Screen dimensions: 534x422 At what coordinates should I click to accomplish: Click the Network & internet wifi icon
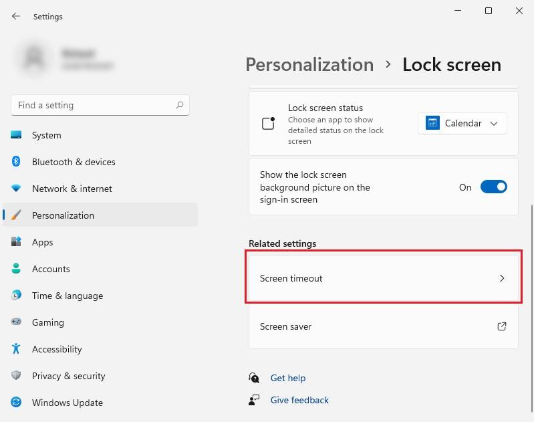coord(16,189)
